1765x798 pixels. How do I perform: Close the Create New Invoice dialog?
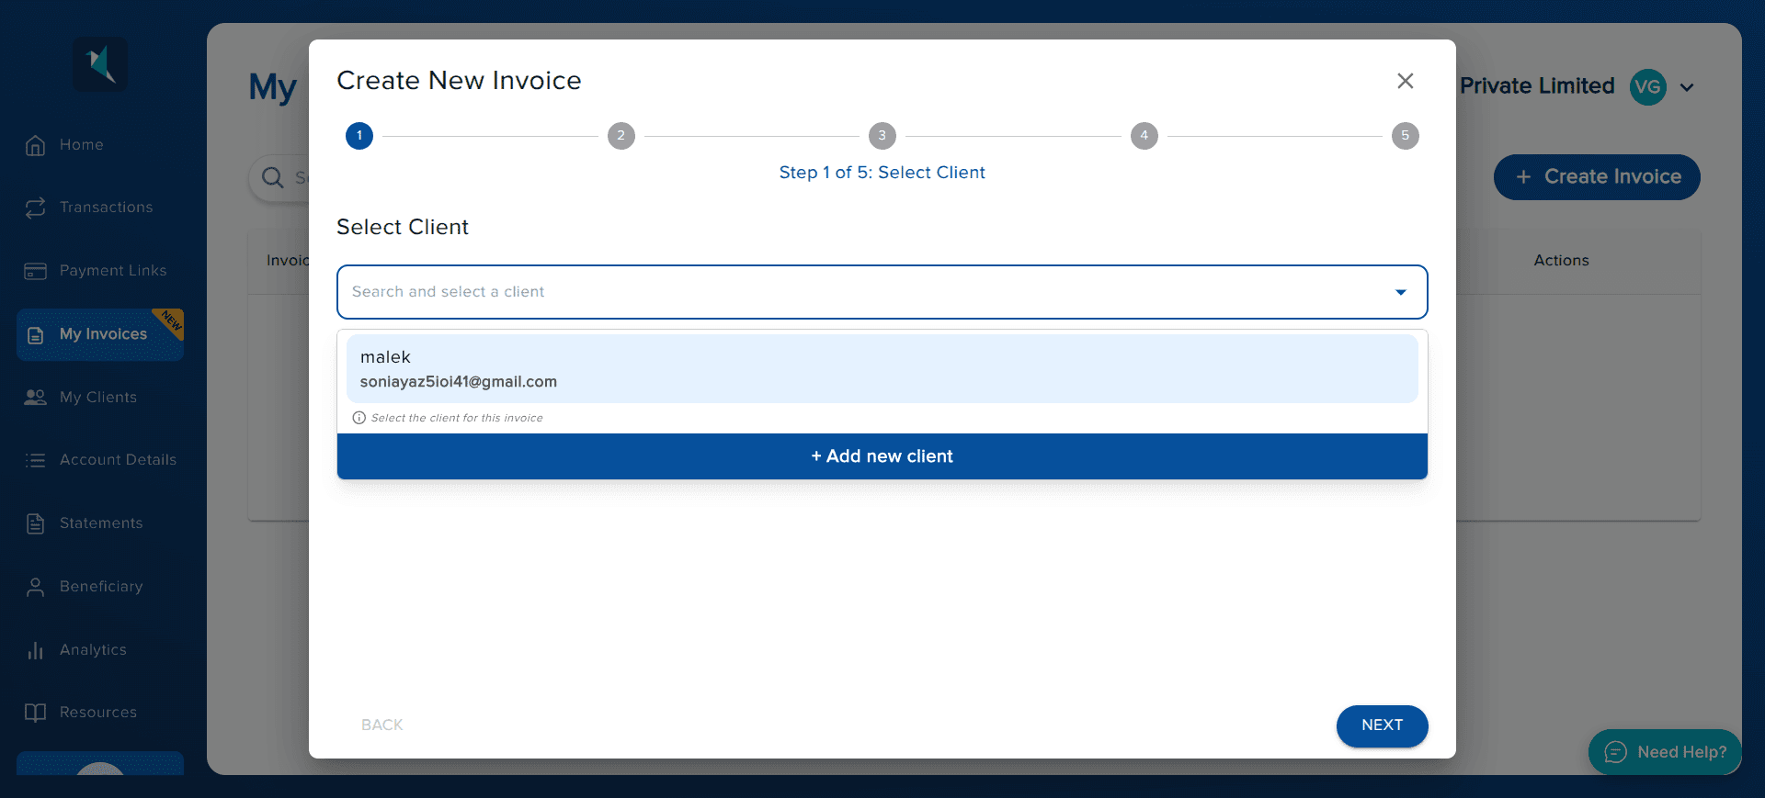[x=1405, y=81]
